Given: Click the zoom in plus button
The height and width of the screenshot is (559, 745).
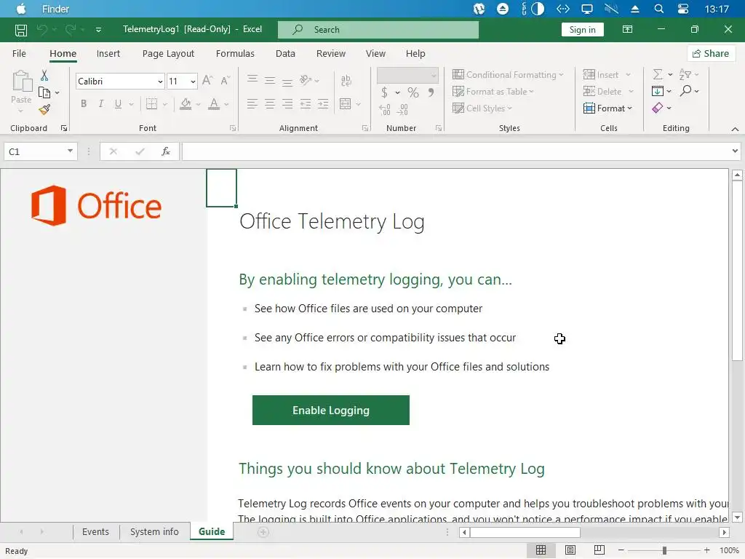Looking at the screenshot, I should pyautogui.click(x=707, y=550).
